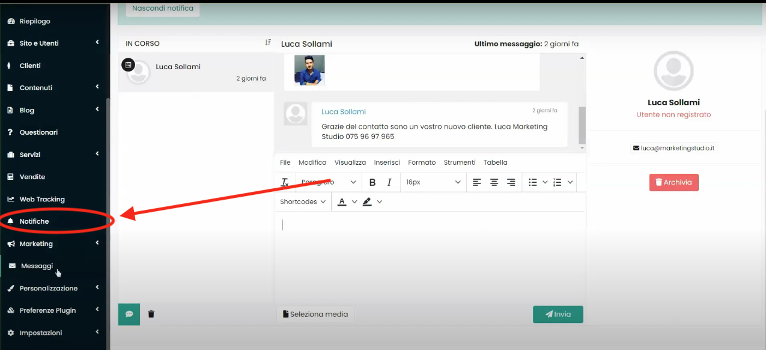
Task: Open Notifiche in the sidebar
Action: click(x=34, y=221)
